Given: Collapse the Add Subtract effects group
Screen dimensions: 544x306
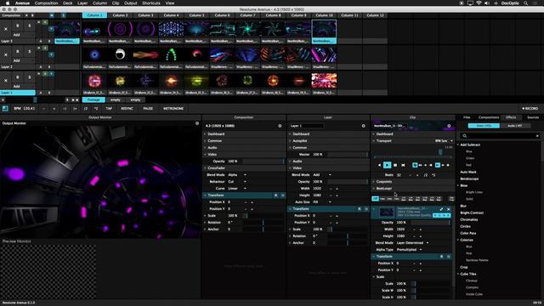Looking at the screenshot, I should [458, 144].
